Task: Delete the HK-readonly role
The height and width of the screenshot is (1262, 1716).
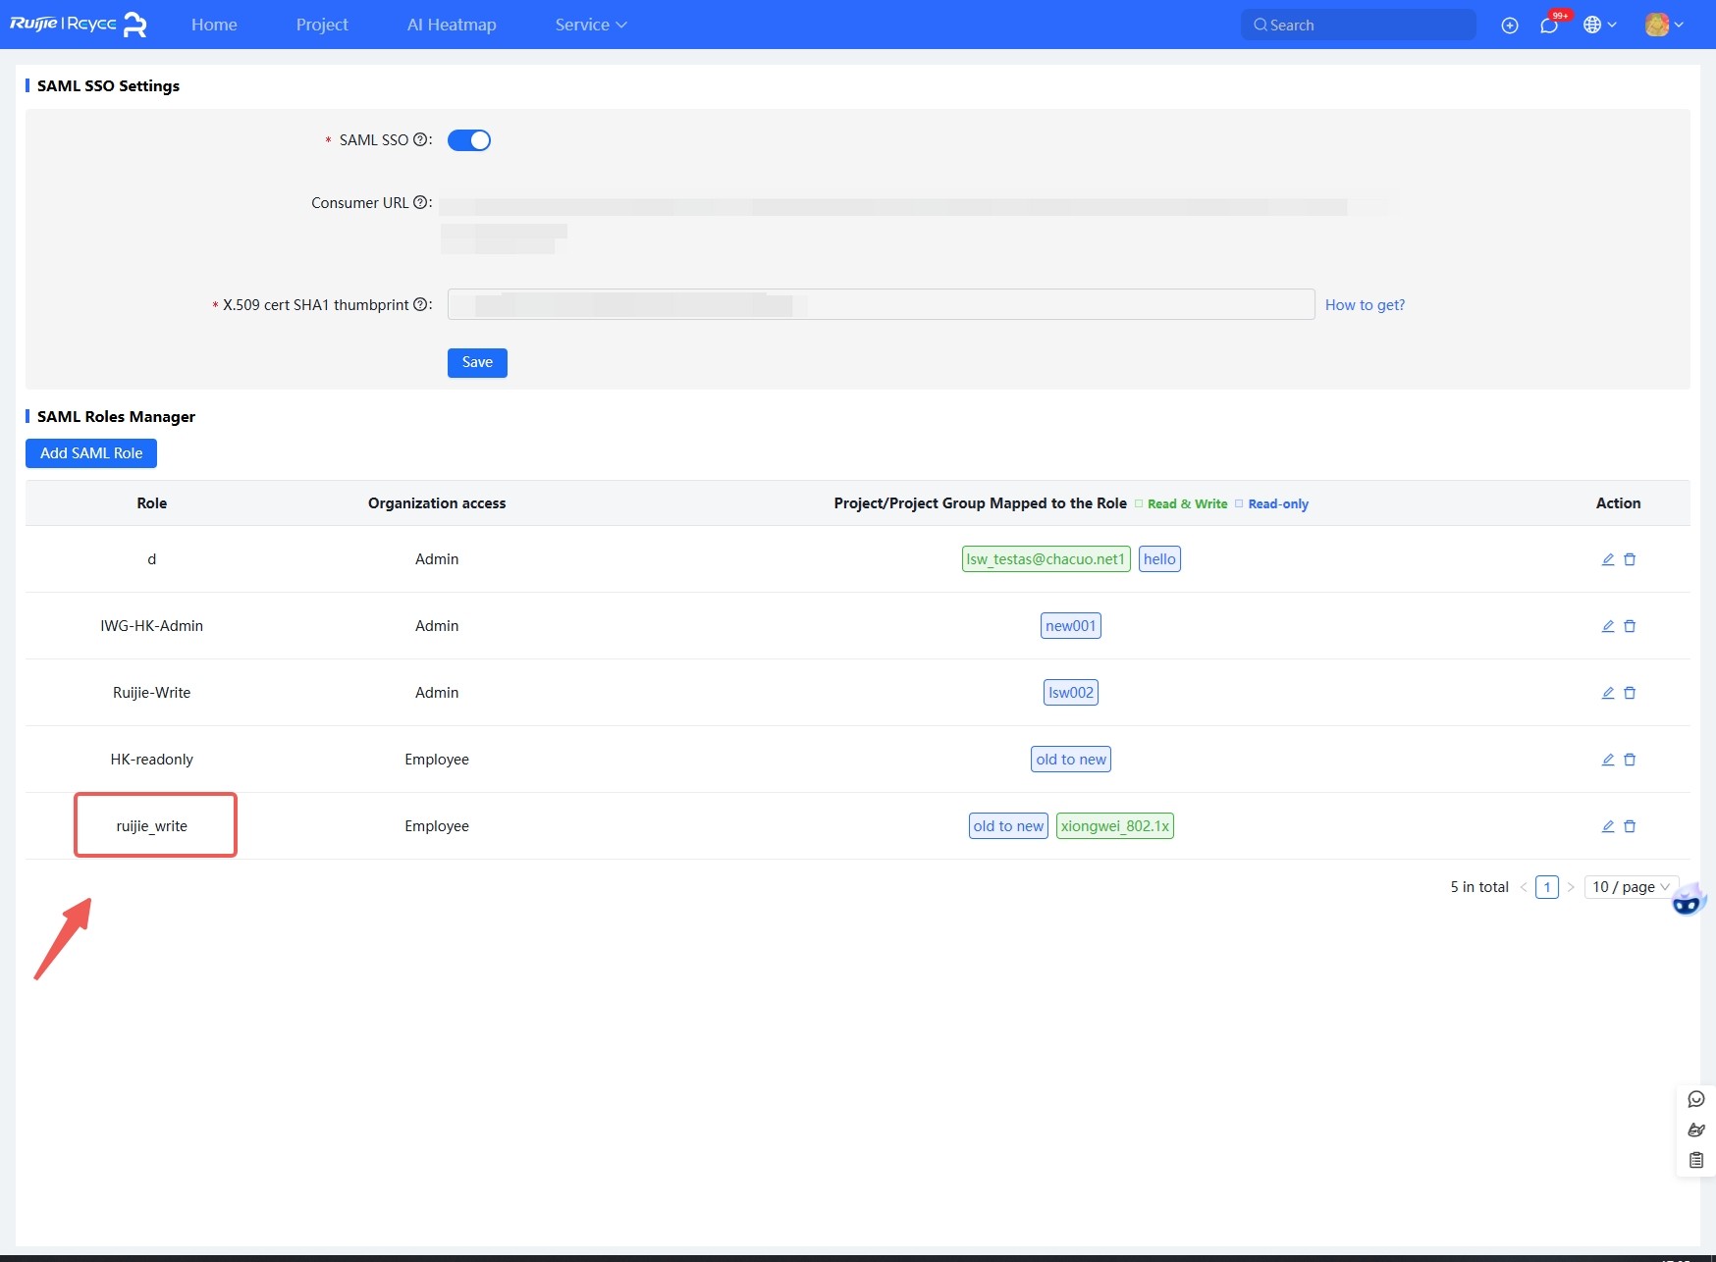Action: click(1630, 760)
